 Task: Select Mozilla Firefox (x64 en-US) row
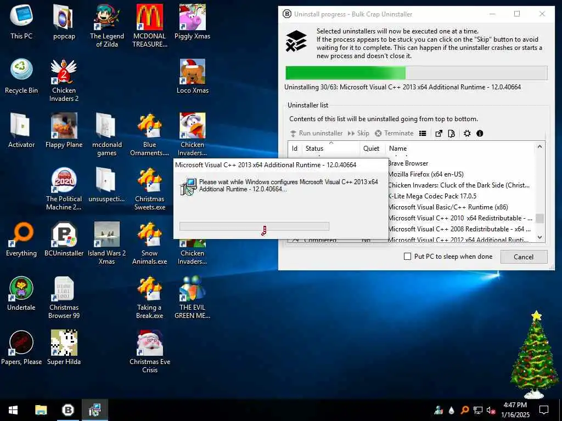click(x=462, y=174)
